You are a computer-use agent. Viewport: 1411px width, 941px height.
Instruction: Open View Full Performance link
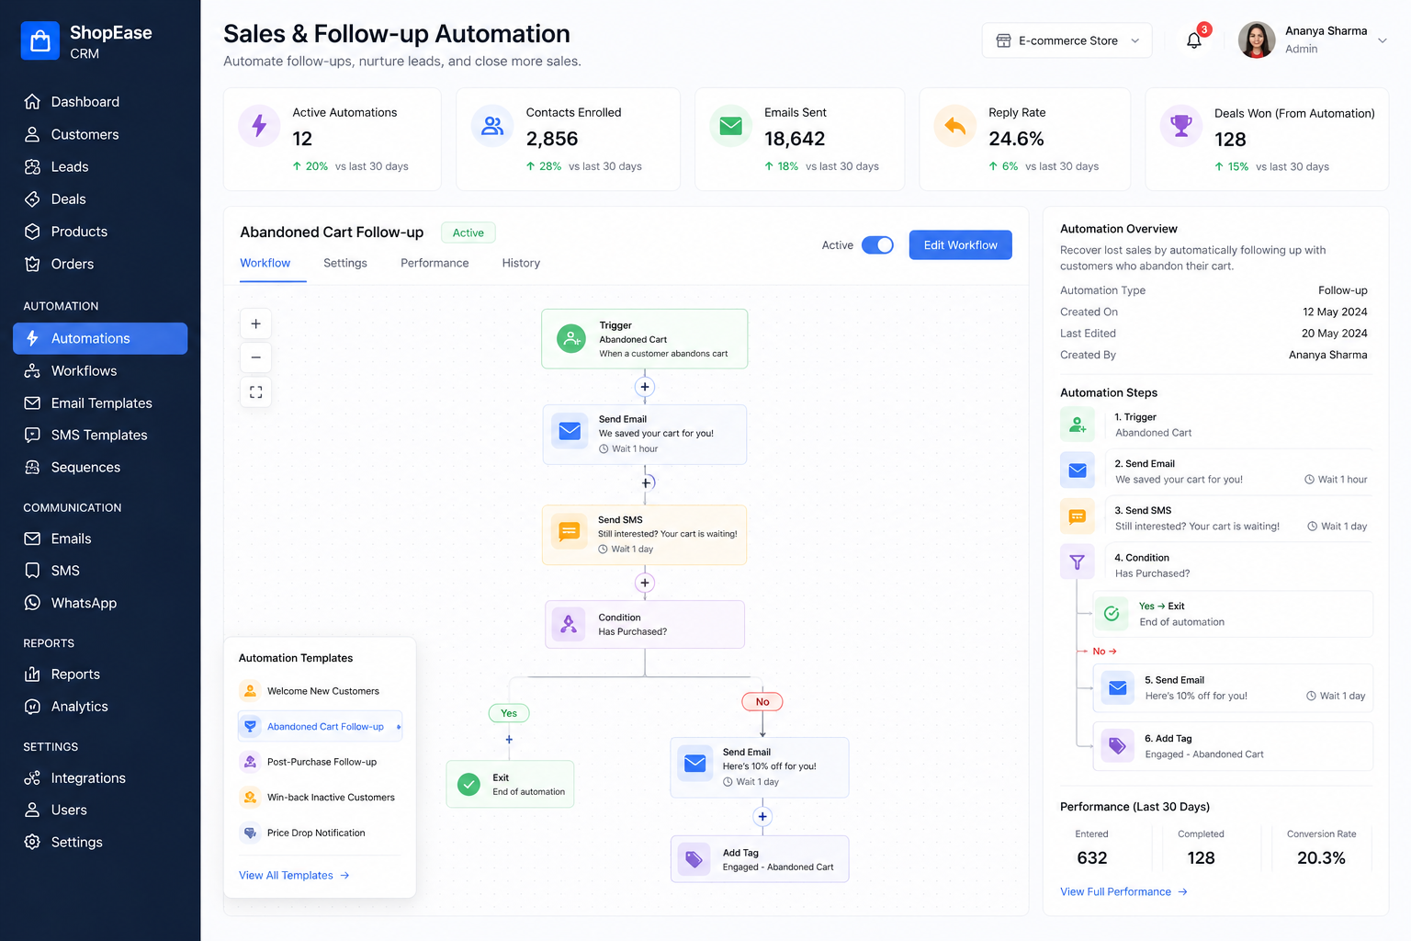(x=1123, y=891)
